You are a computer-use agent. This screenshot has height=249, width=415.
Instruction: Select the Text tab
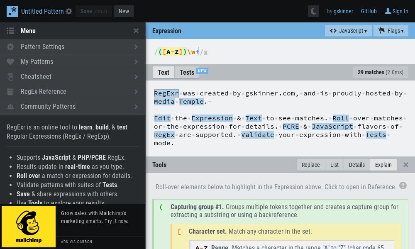pos(163,72)
